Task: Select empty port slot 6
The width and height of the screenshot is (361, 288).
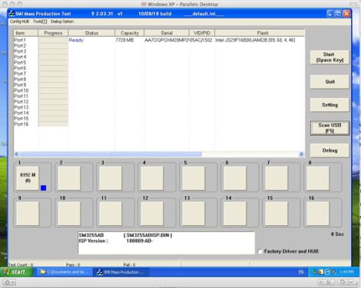Action: pos(235,178)
